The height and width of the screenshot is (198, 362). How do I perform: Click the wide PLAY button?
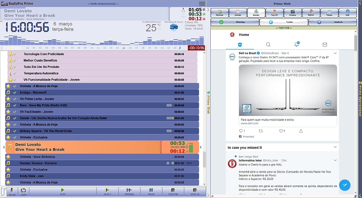click(63, 192)
